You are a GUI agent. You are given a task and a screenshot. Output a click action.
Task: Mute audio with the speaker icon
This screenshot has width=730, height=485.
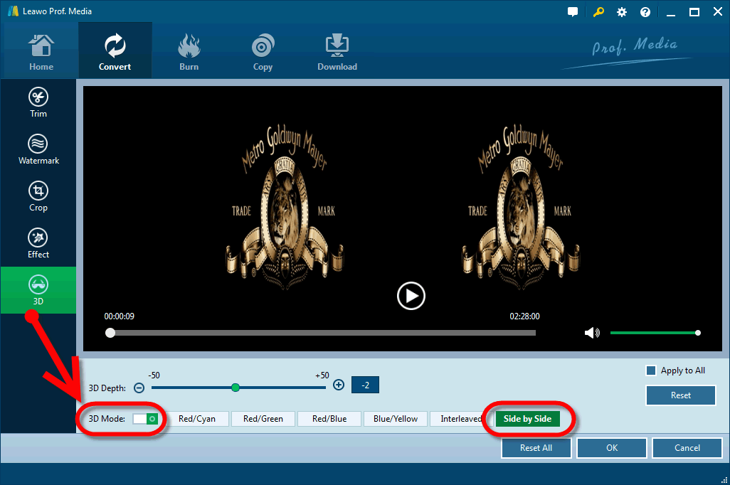592,333
